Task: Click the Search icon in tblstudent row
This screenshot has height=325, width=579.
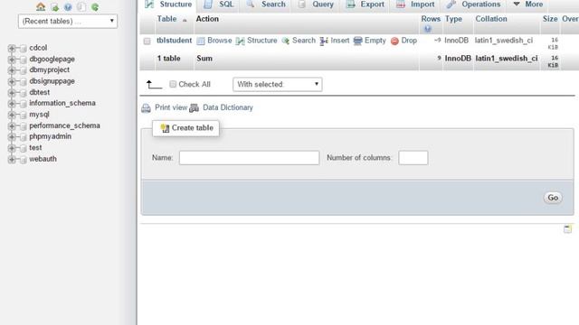Action: [286, 41]
